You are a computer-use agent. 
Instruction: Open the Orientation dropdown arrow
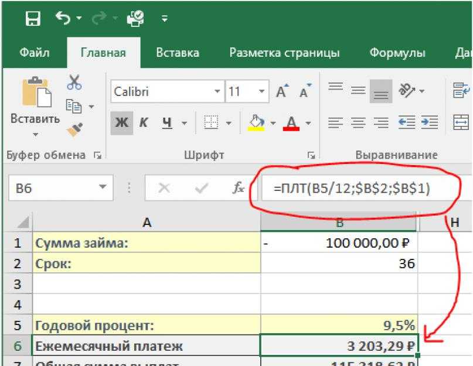[x=422, y=91]
